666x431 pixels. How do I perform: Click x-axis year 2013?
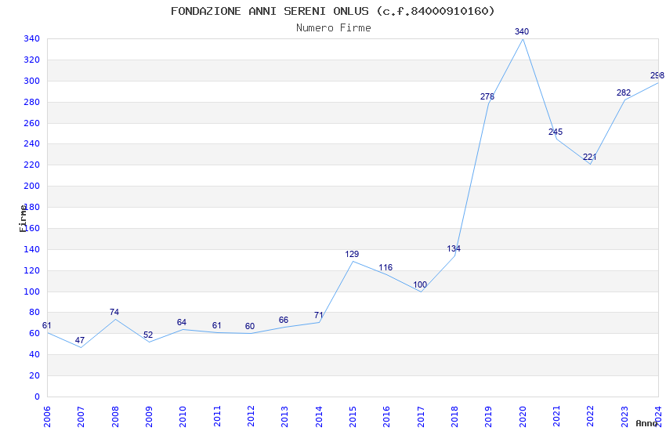tap(284, 417)
